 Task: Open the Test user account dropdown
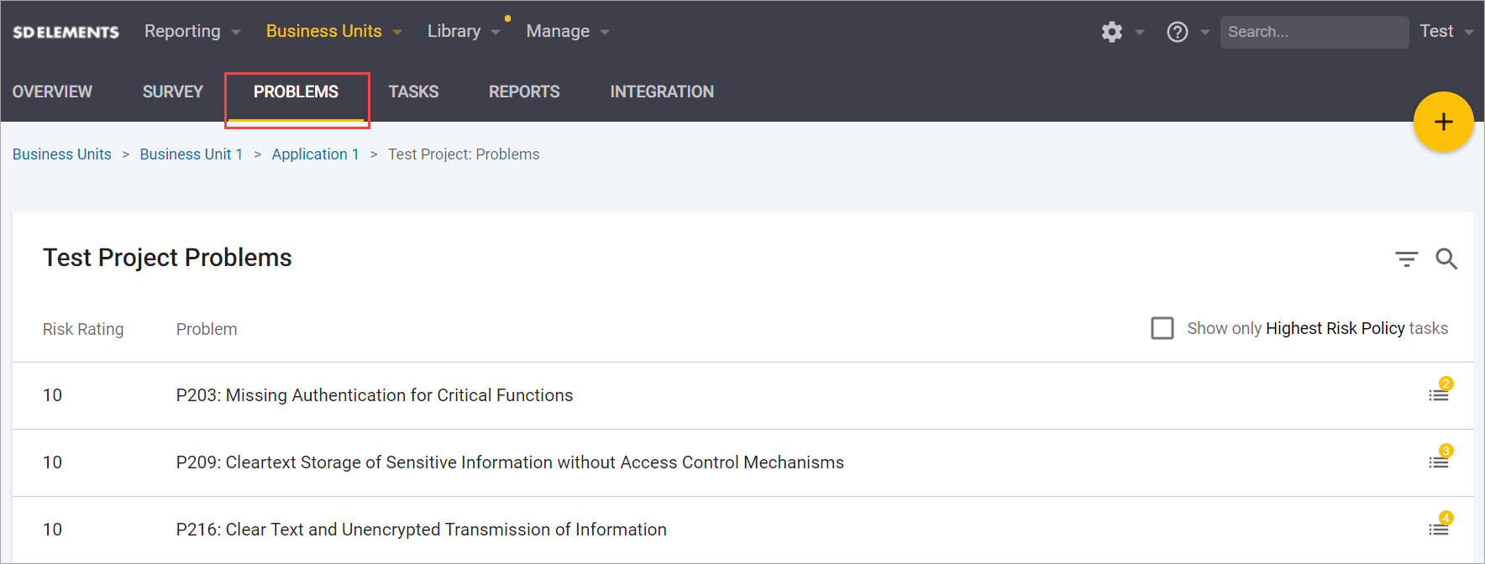1446,32
